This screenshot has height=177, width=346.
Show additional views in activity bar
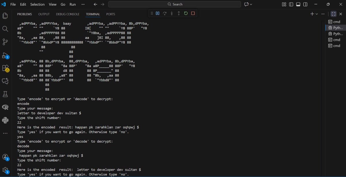click(5, 133)
